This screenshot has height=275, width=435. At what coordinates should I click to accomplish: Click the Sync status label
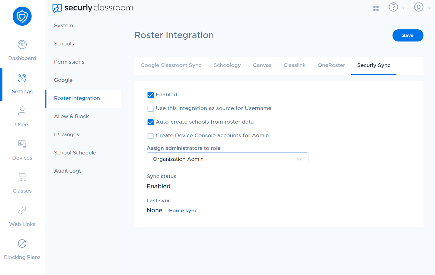[161, 176]
